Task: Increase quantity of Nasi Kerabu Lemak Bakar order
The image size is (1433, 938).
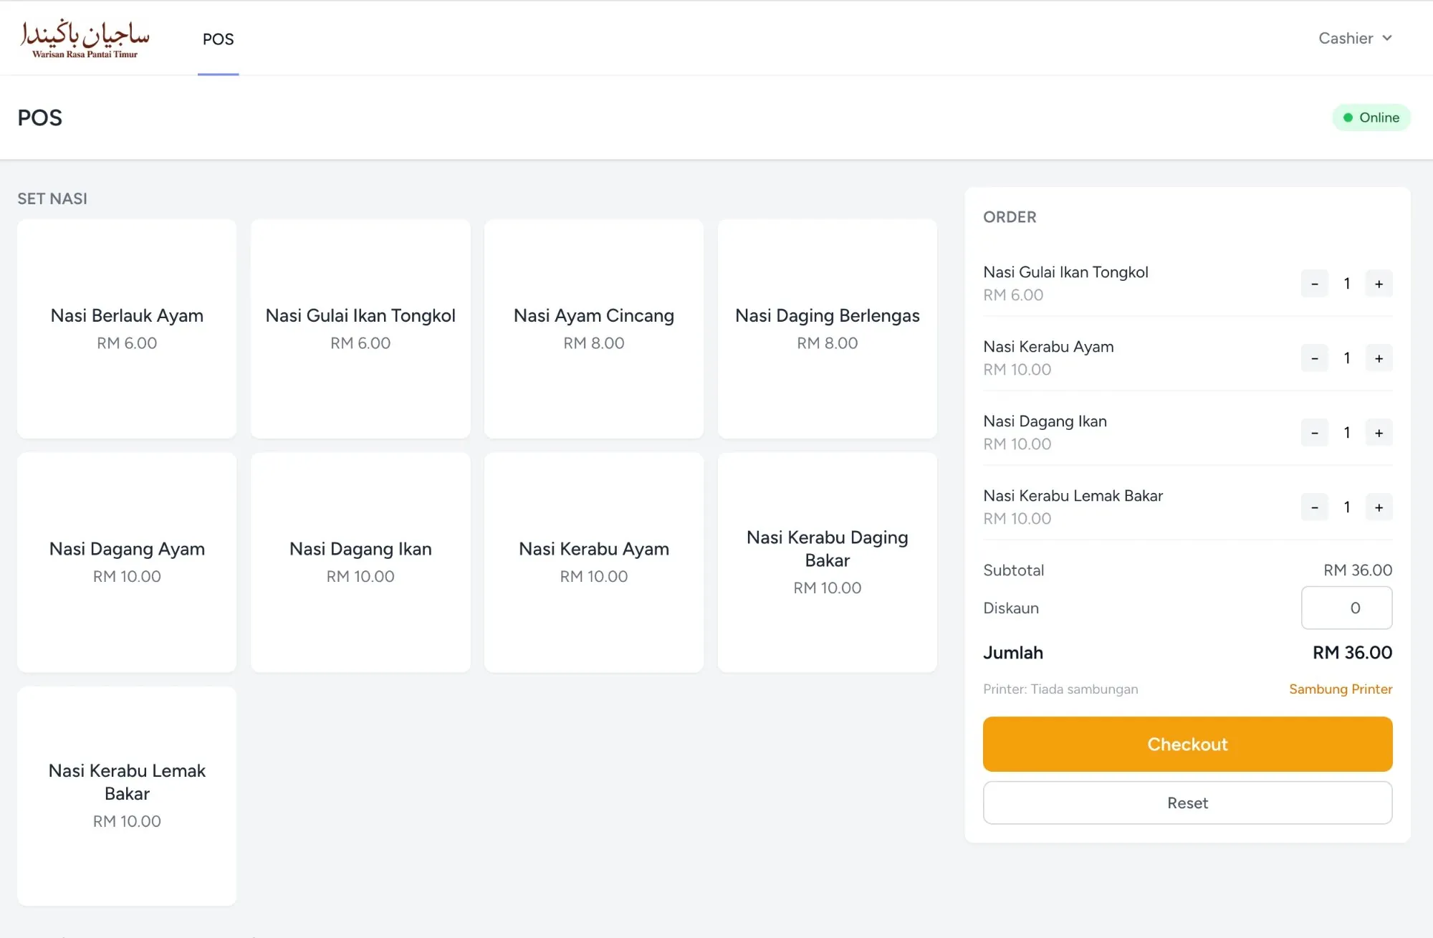Action: click(1379, 507)
